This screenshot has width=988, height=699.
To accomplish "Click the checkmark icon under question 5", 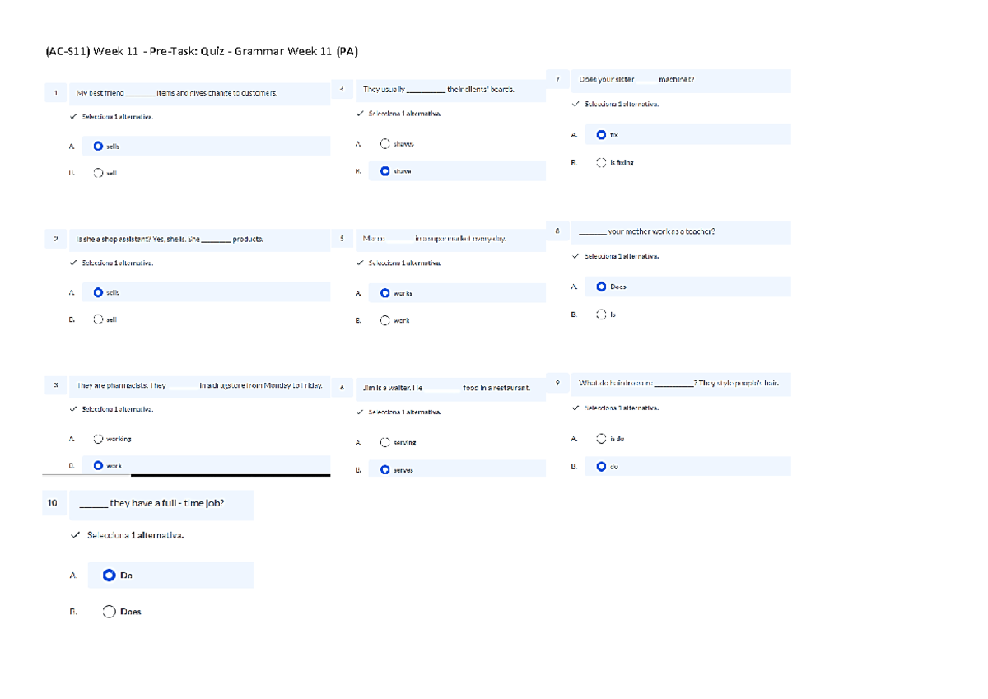I will pos(360,263).
